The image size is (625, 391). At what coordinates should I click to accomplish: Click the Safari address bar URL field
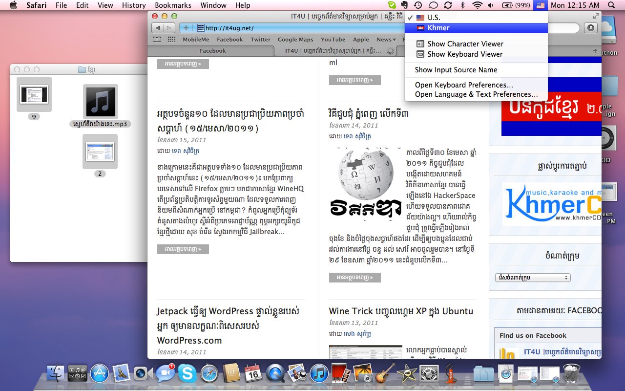tap(293, 28)
